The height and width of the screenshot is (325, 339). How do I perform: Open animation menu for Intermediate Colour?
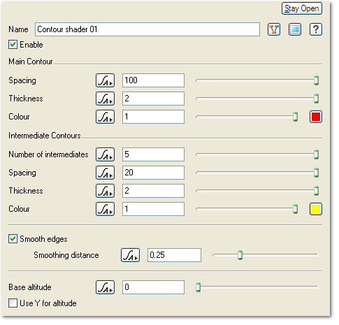click(105, 209)
